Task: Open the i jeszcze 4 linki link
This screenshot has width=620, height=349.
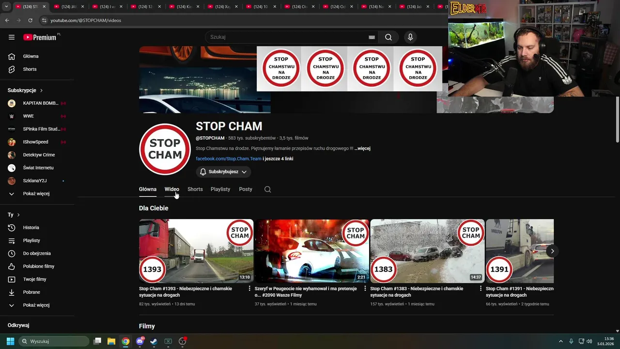Action: 278,159
